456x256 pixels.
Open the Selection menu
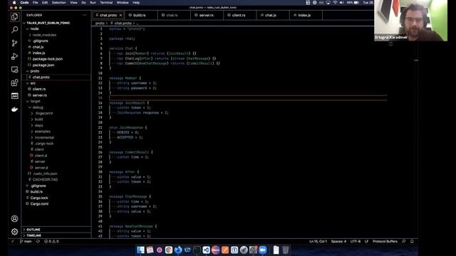coord(58,3)
